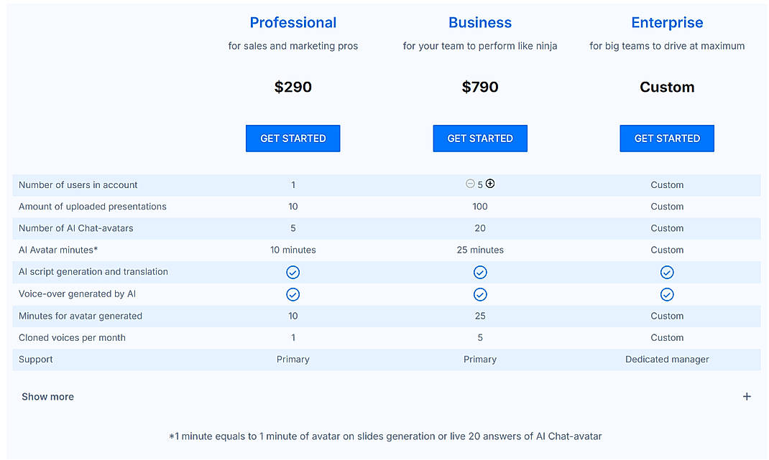Click the Voice-over checkmark under Professional
769x460 pixels.
293,294
